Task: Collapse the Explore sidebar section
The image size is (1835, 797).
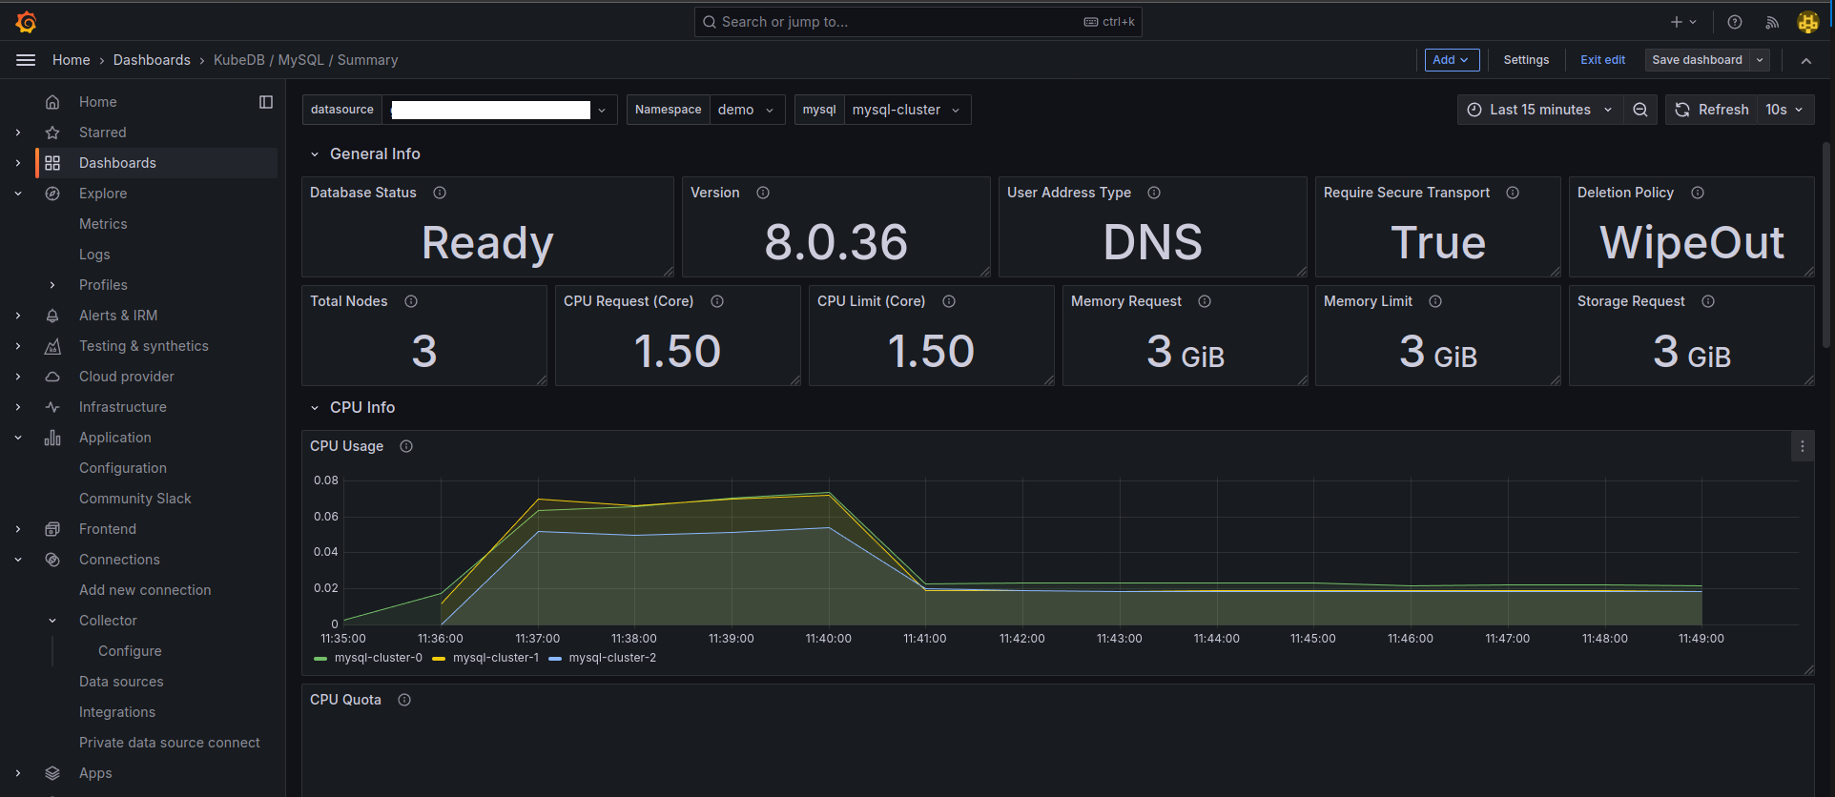Action: (18, 194)
